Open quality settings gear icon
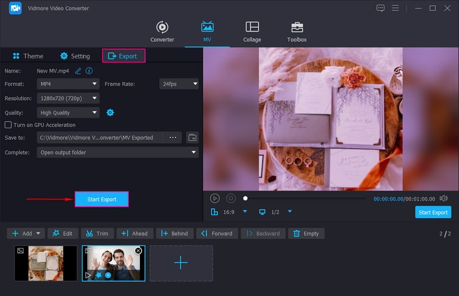This screenshot has width=459, height=296. click(110, 113)
